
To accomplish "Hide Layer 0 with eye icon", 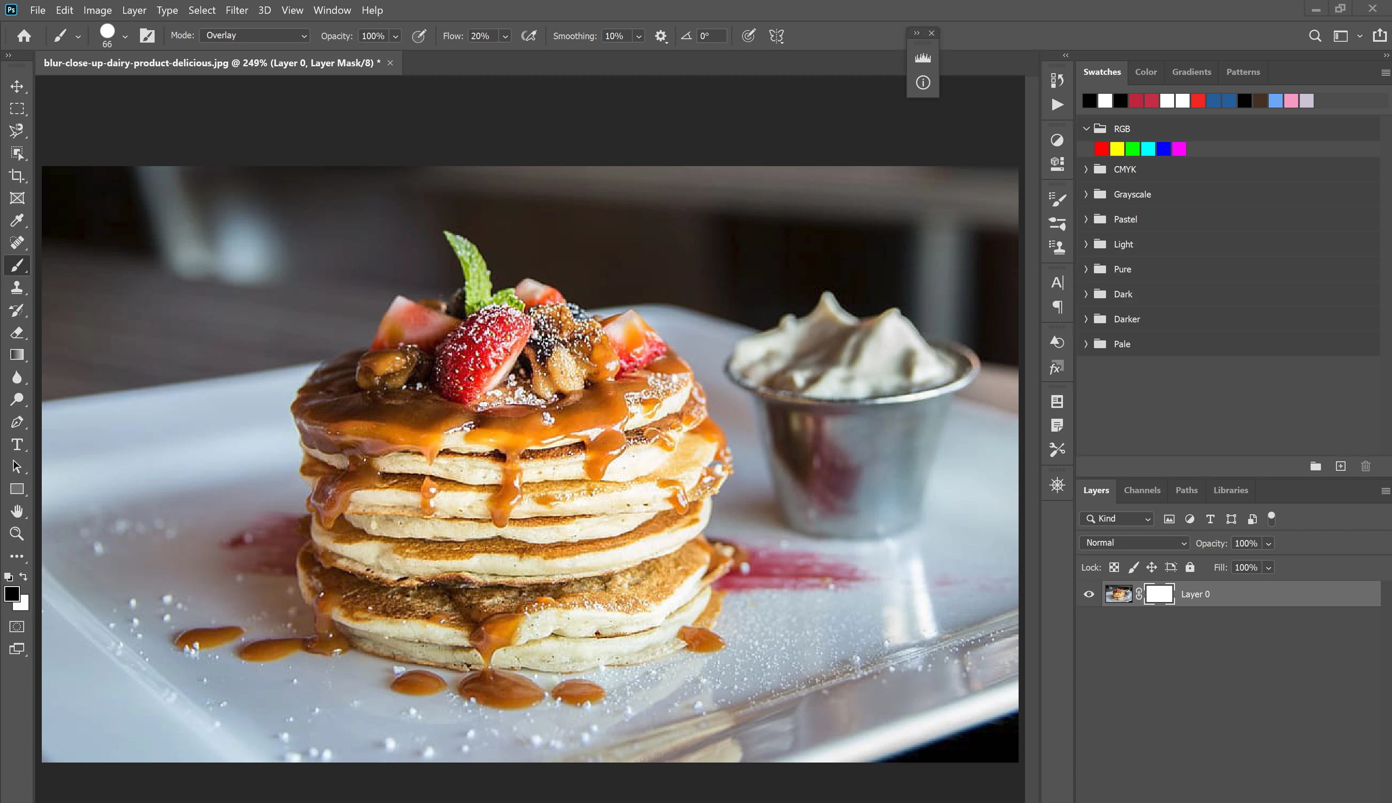I will pyautogui.click(x=1089, y=594).
